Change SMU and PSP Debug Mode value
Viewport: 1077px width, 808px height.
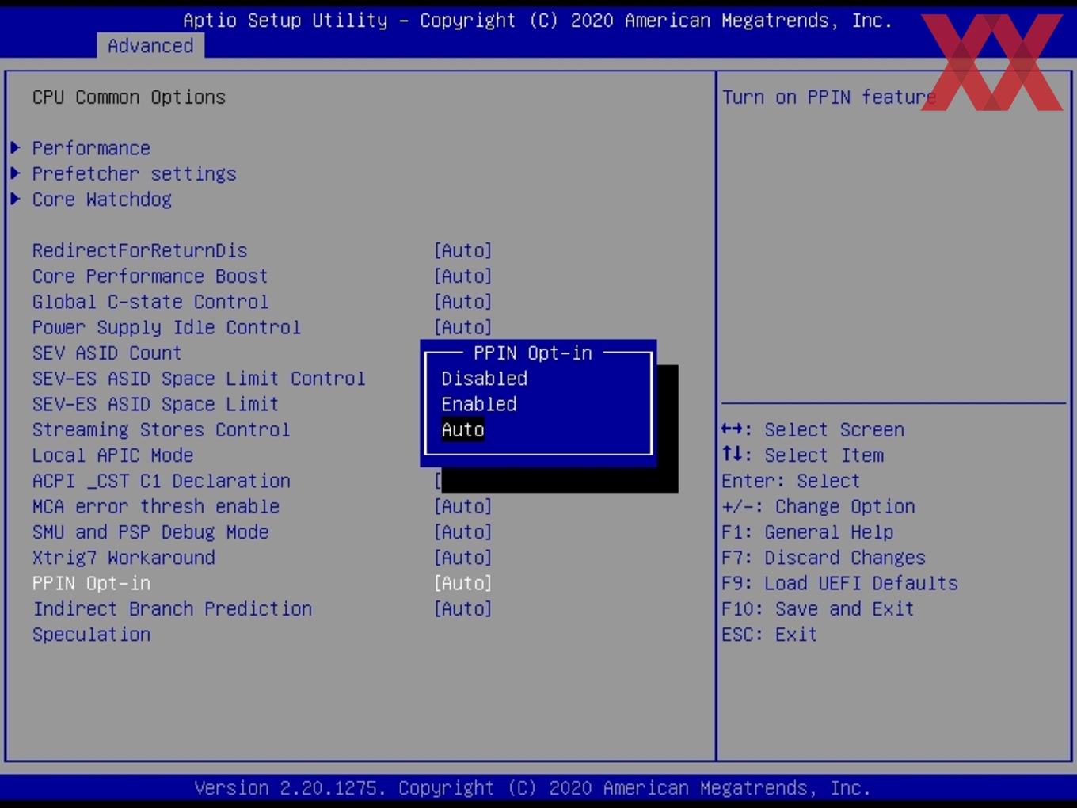(462, 532)
